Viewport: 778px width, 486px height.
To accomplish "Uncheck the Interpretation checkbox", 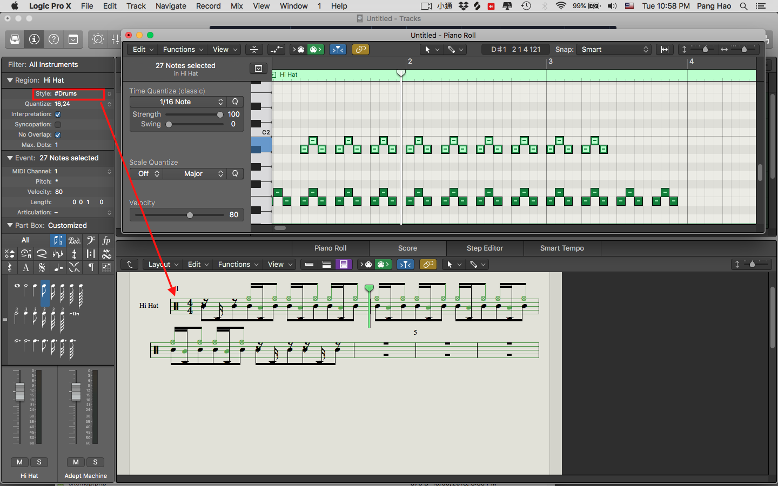I will click(58, 114).
